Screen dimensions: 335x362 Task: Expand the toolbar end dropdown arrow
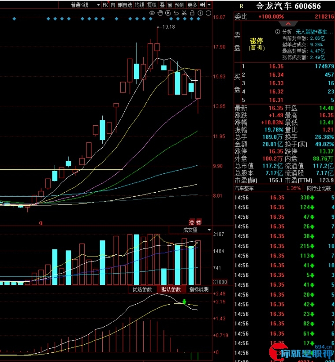click(x=209, y=4)
